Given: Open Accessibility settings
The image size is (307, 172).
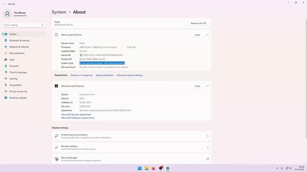Looking at the screenshot, I should pyautogui.click(x=24, y=85).
